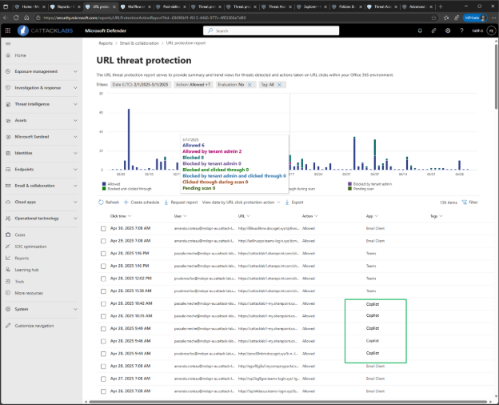Viewport: 499px width, 405px height.
Task: Open the browser home button
Action: click(26, 18)
